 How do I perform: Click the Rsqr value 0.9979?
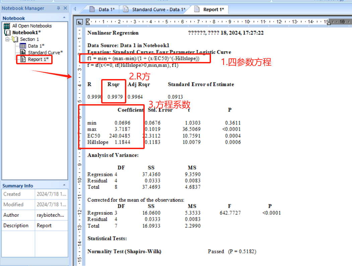(115, 97)
